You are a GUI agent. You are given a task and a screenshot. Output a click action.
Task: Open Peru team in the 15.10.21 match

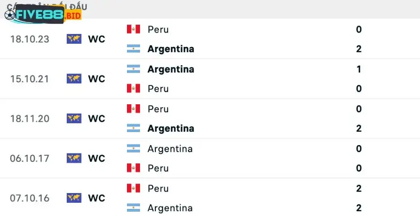[158, 88]
